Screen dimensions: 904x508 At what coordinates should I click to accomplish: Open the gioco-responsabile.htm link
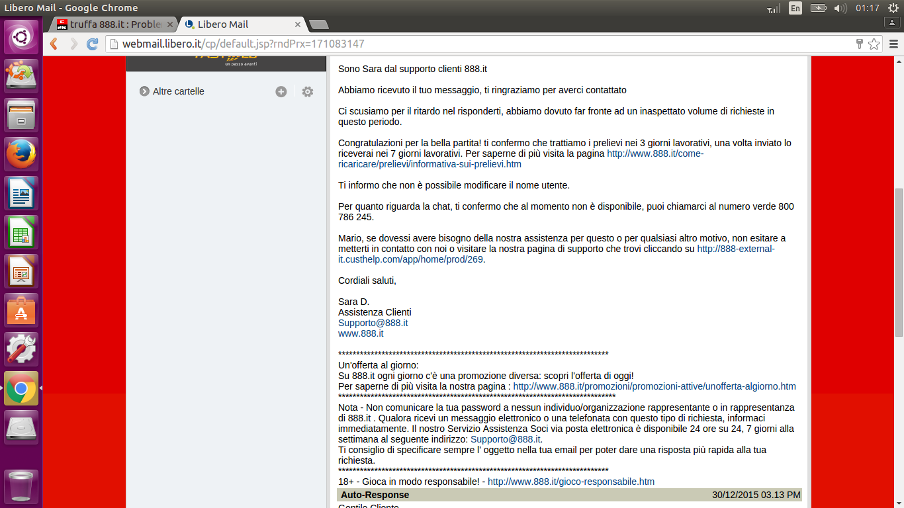pos(571,482)
